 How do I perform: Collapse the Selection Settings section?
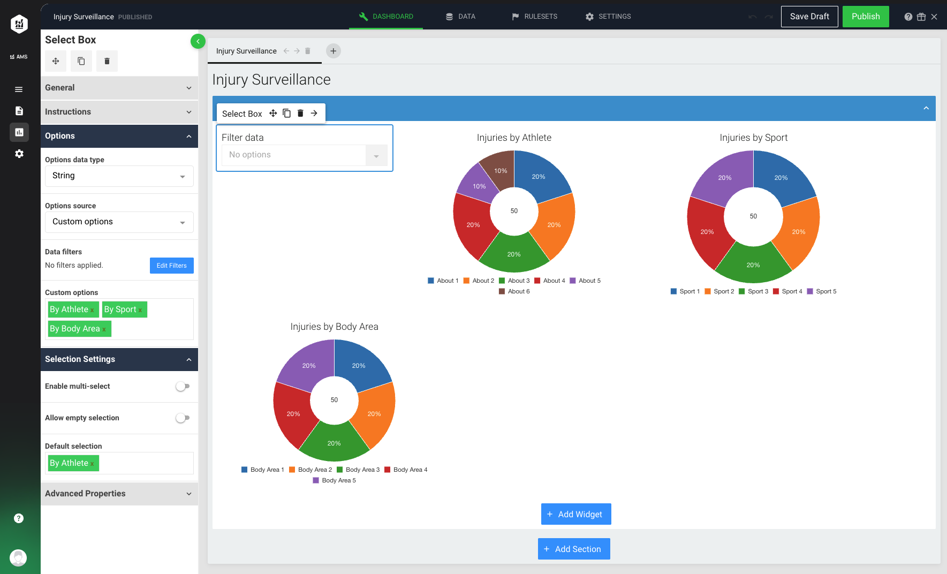(119, 359)
